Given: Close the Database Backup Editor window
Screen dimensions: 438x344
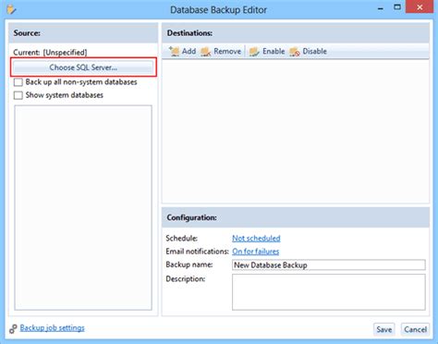Looking at the screenshot, I should [420, 7].
